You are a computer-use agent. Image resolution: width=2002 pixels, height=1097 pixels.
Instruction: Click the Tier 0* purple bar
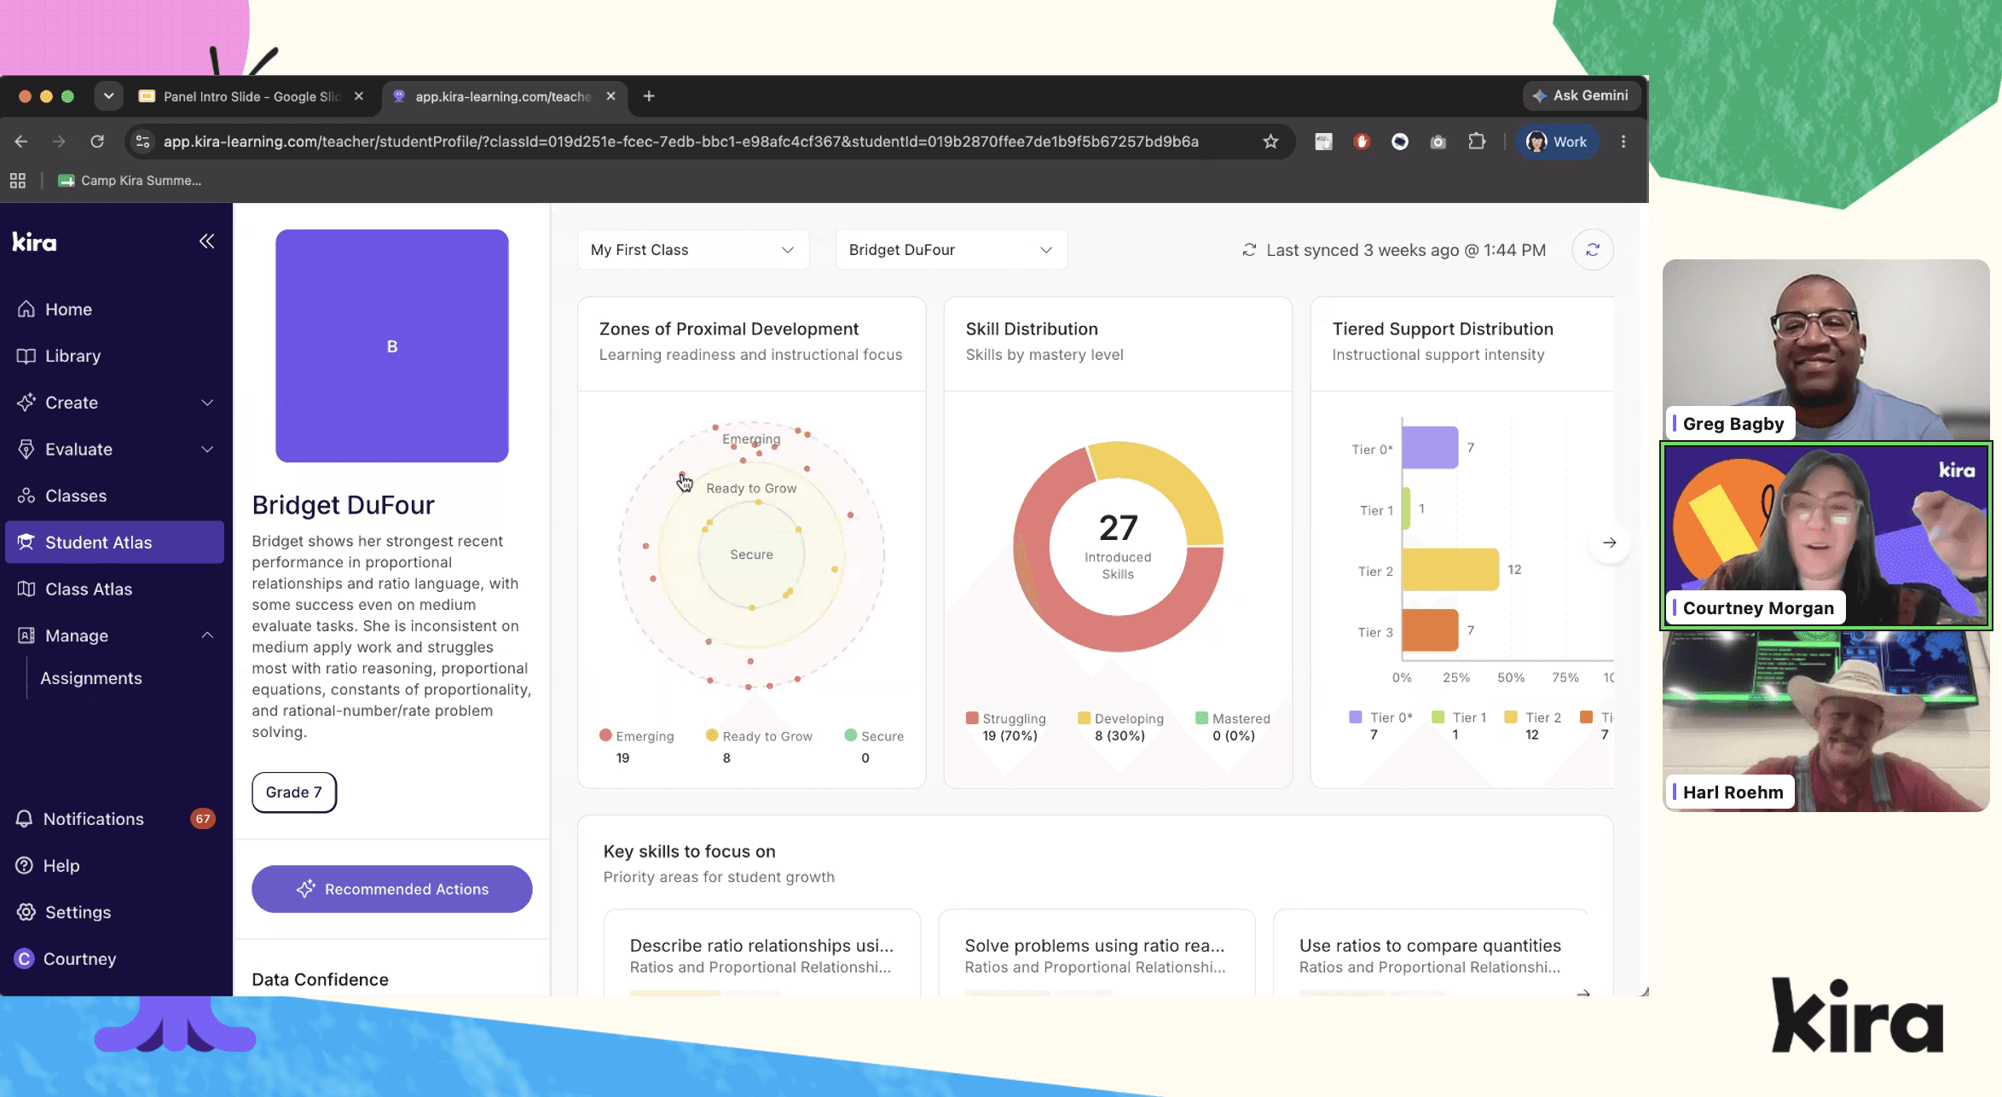tap(1430, 448)
